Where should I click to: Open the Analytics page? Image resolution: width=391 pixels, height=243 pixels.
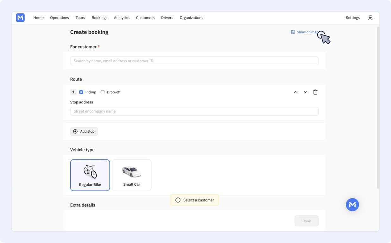[122, 18]
